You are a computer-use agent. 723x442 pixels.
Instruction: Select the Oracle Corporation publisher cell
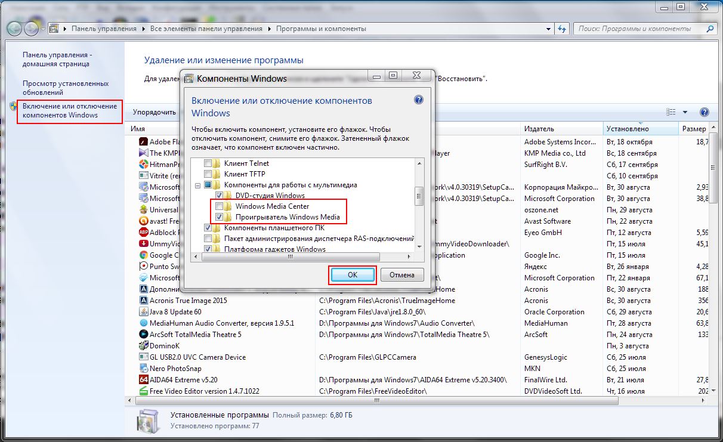pyautogui.click(x=554, y=312)
